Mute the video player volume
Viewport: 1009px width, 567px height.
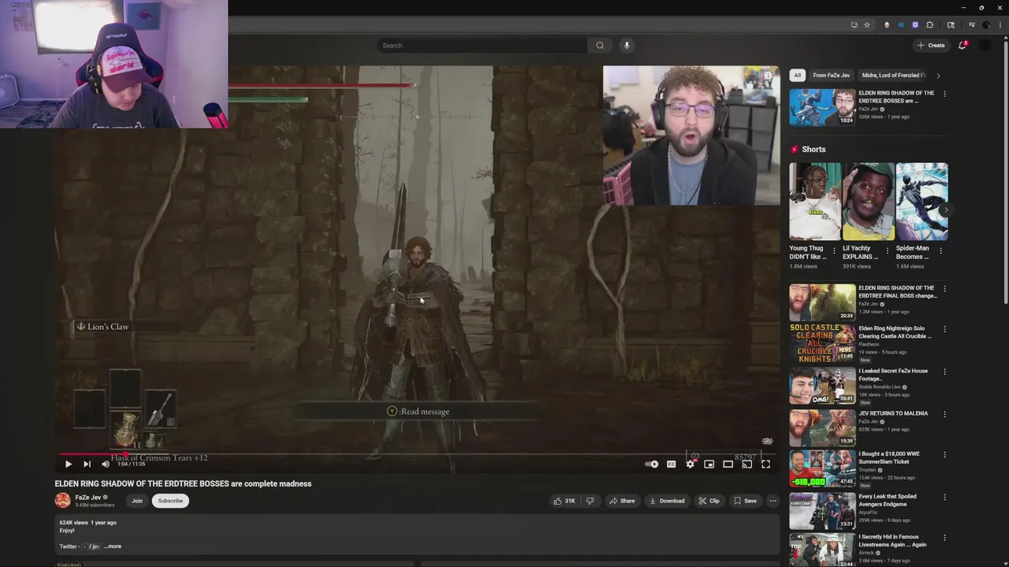pyautogui.click(x=106, y=464)
